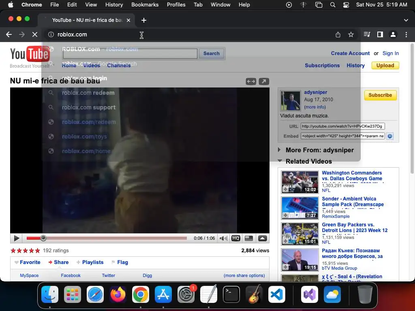Screen dimensions: 415x311
Task: Open Washington Commanders vs. Dallas Cowboys thumbnail
Action: click(x=300, y=182)
